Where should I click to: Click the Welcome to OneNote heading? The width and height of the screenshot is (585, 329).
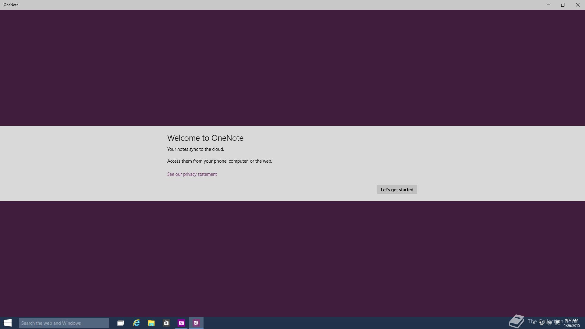click(x=205, y=138)
